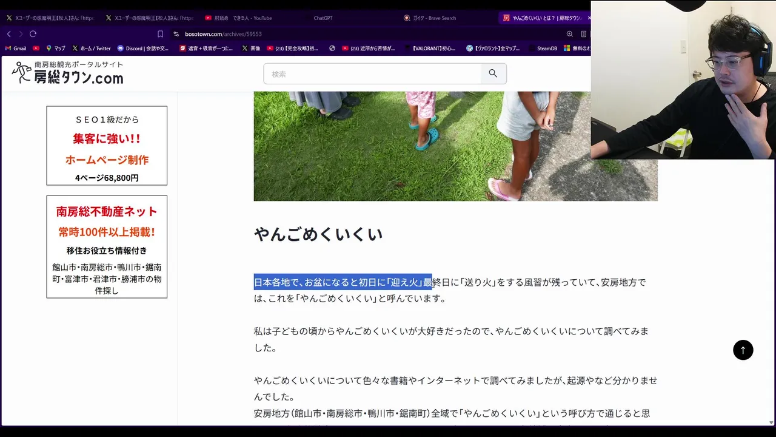Reload the current page

pyautogui.click(x=33, y=34)
